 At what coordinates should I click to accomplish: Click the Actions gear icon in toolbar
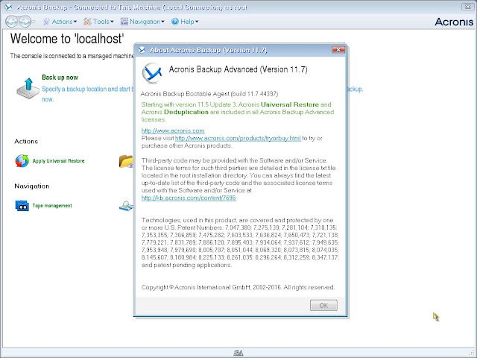click(x=46, y=22)
